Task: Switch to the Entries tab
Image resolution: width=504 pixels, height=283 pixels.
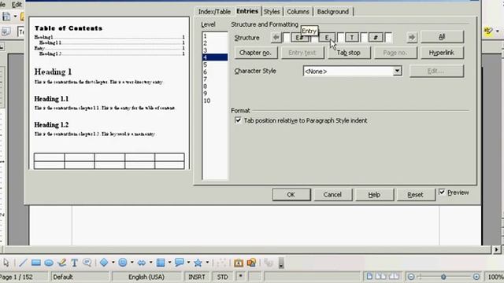Action: [x=247, y=11]
